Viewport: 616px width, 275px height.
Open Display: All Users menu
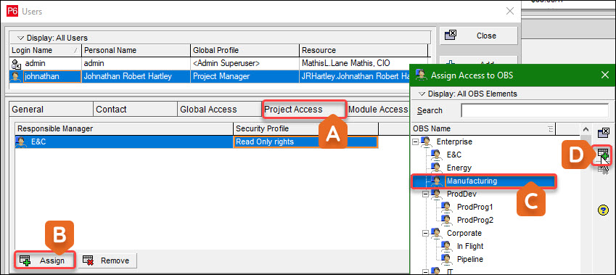point(52,38)
